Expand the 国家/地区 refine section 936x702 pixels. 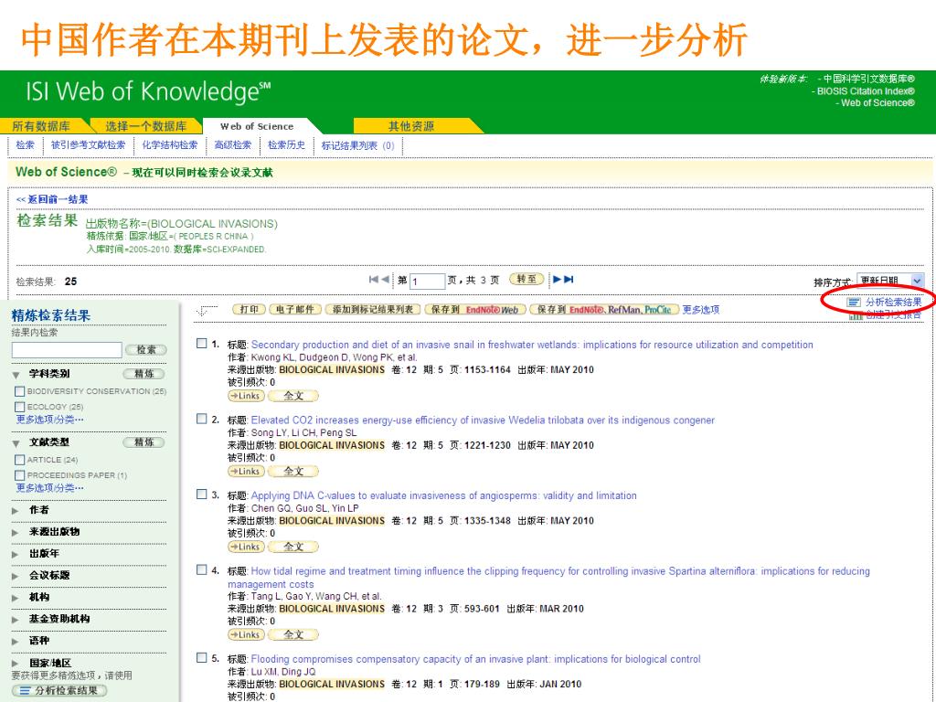[x=16, y=664]
